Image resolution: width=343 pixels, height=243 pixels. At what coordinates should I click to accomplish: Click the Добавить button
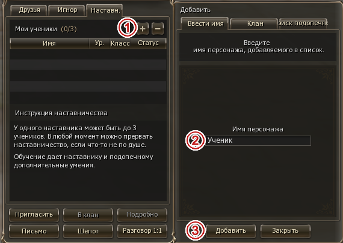(231, 231)
